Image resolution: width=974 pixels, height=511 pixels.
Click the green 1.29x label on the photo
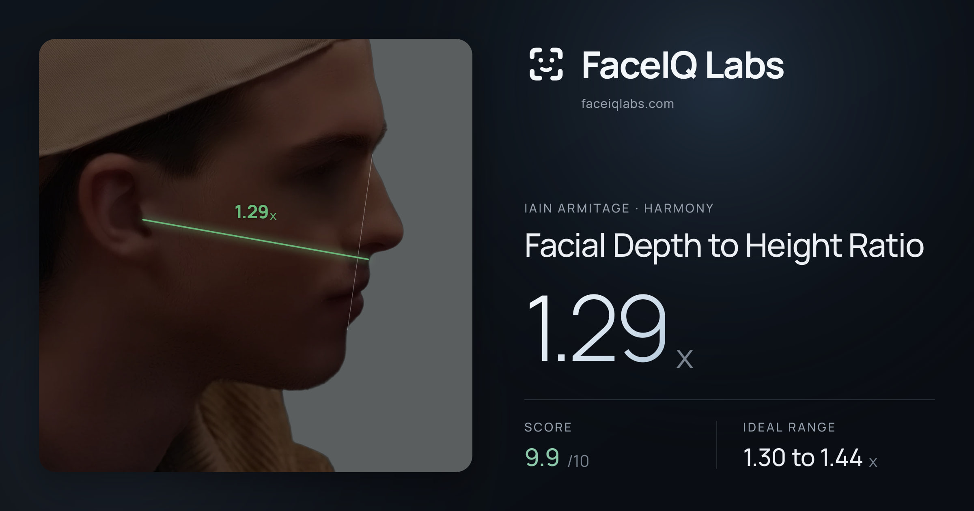[x=256, y=212]
